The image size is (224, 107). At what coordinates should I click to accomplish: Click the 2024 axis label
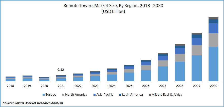coord(112,86)
